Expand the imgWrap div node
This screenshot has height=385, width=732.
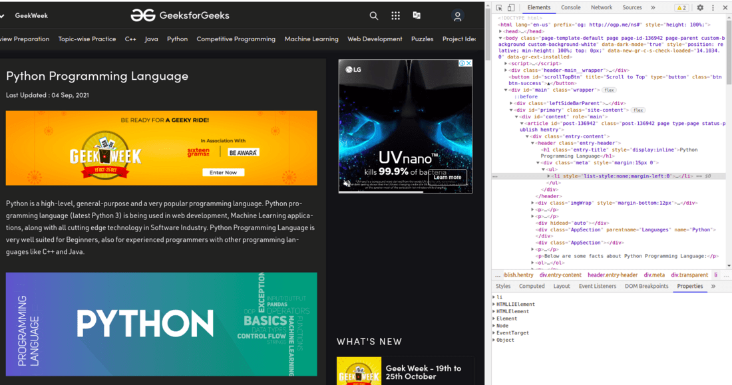tap(532, 203)
